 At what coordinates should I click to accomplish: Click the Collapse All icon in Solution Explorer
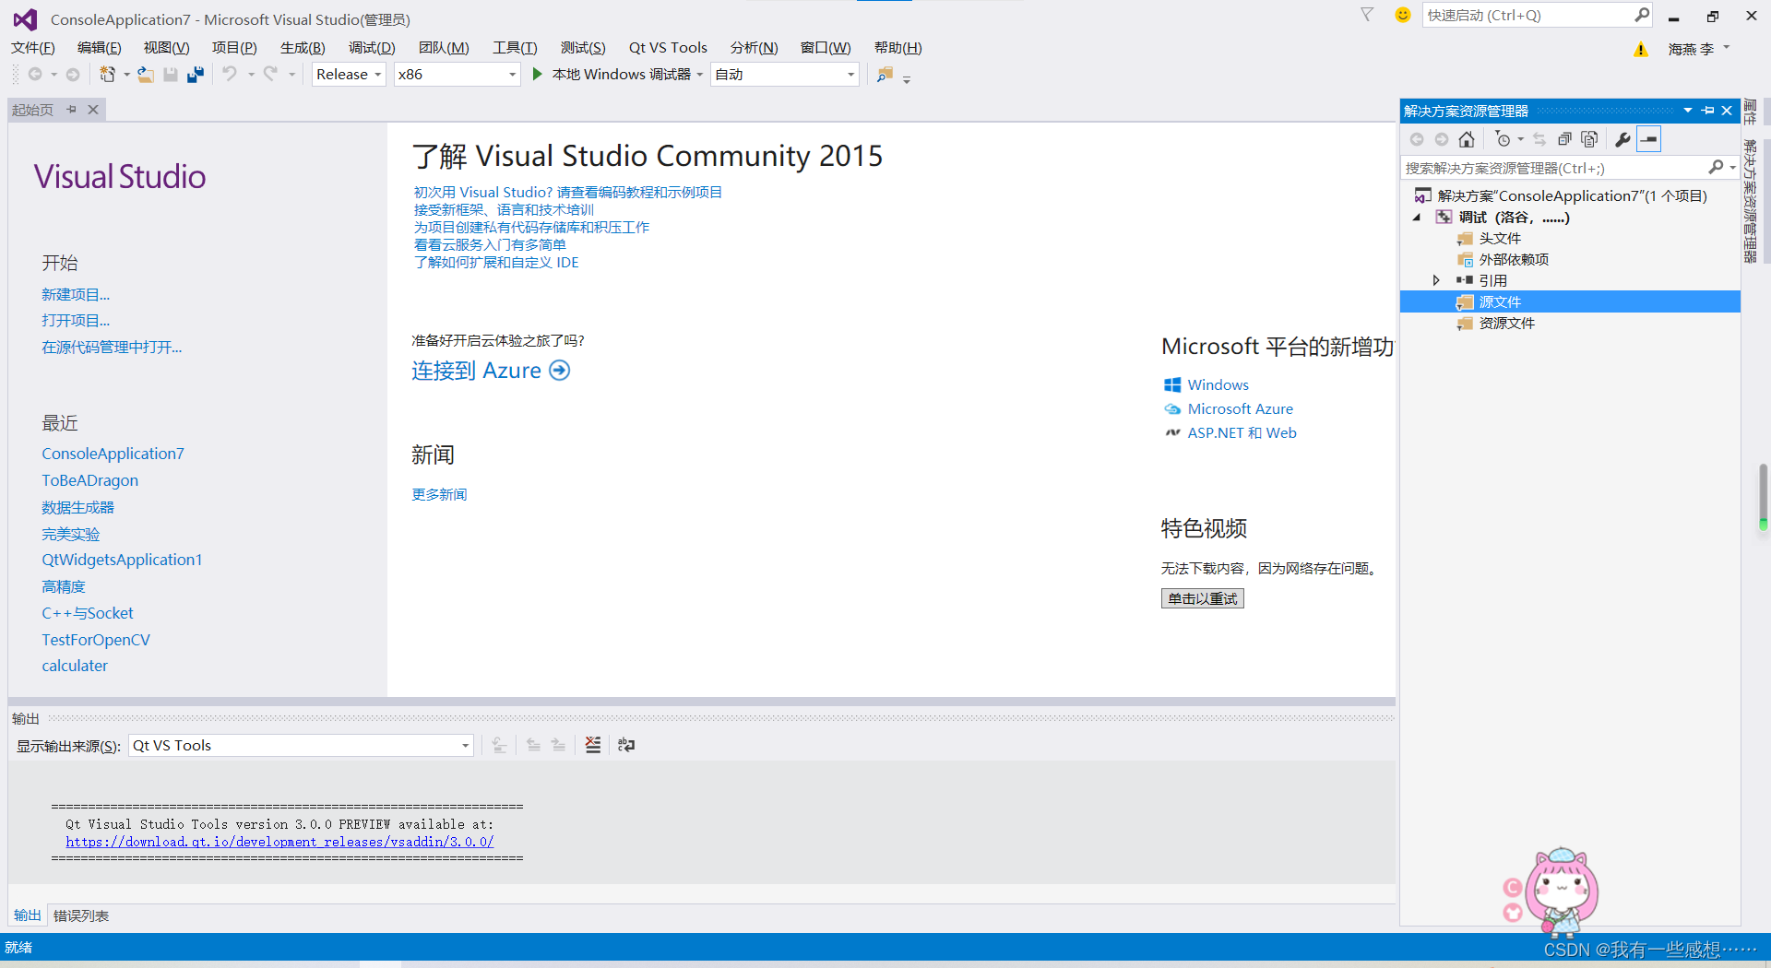pos(1564,139)
